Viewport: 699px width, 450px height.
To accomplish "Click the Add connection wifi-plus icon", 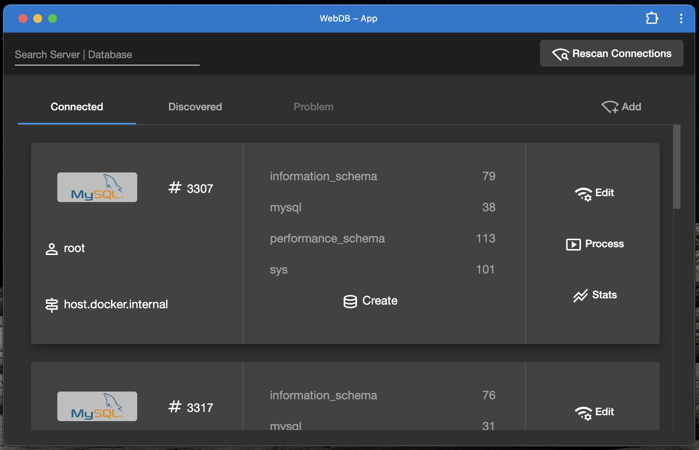I will tap(610, 107).
